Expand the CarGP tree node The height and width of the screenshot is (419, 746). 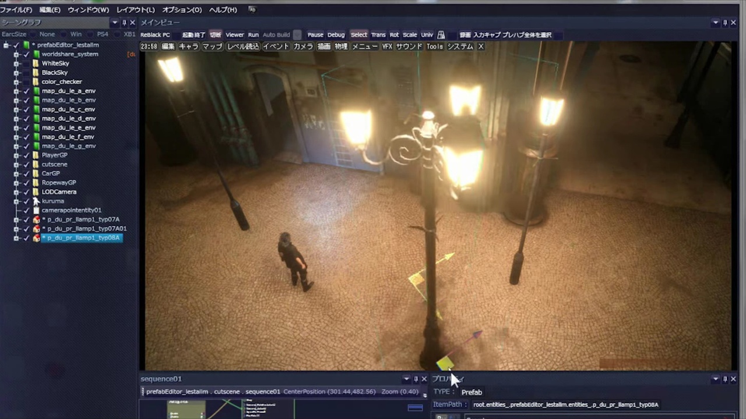(16, 173)
